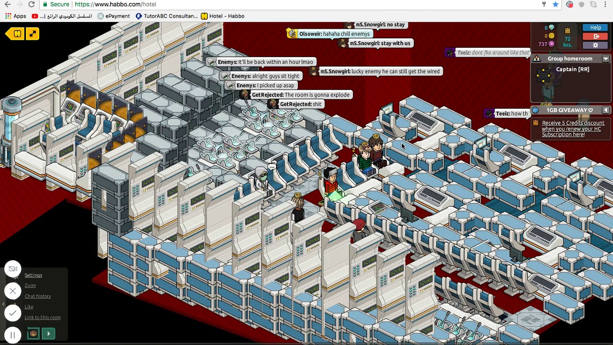Click chat bubble "The room is gonna explode"
The height and width of the screenshot is (345, 613).
coord(296,95)
